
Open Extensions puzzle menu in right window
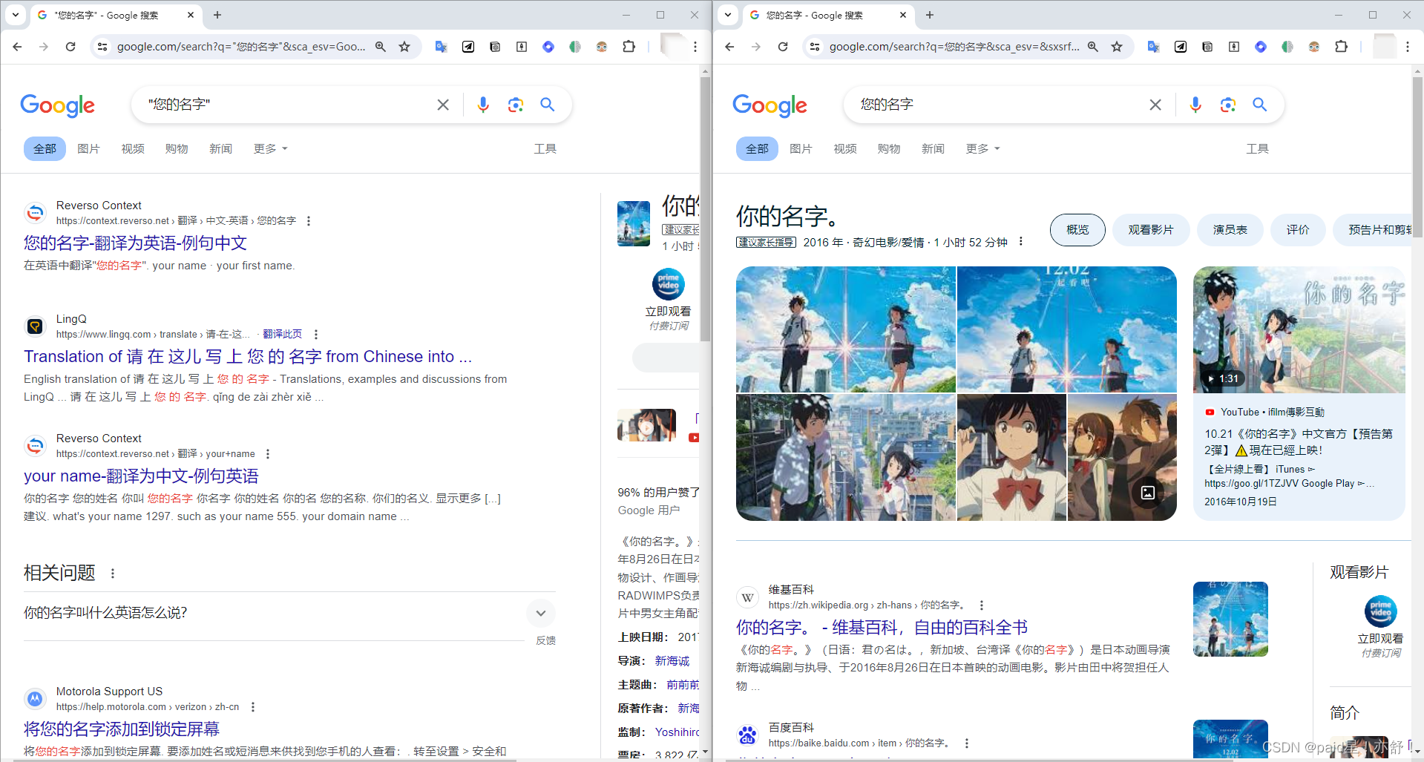click(x=1342, y=47)
